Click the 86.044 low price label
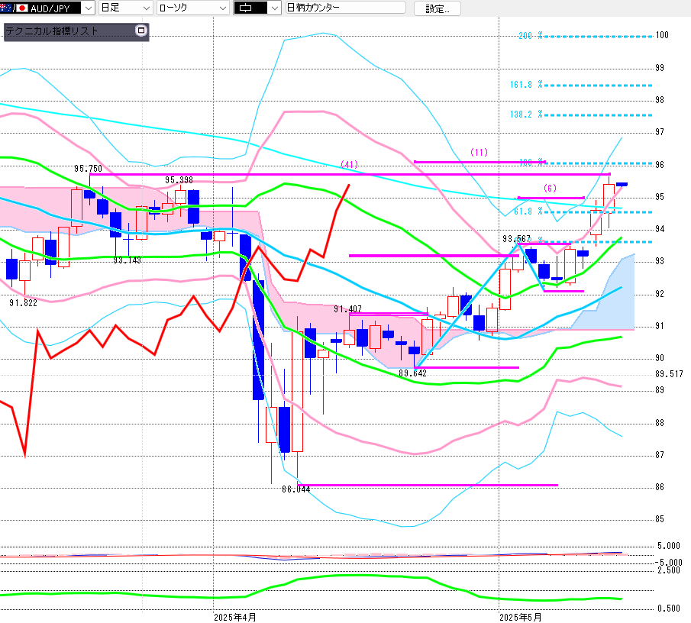 [295, 489]
